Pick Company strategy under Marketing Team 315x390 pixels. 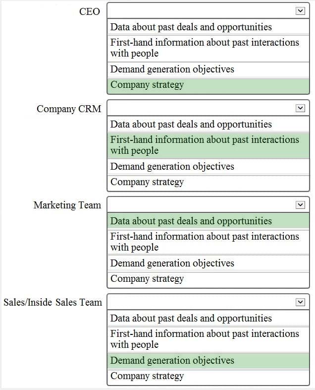208,280
